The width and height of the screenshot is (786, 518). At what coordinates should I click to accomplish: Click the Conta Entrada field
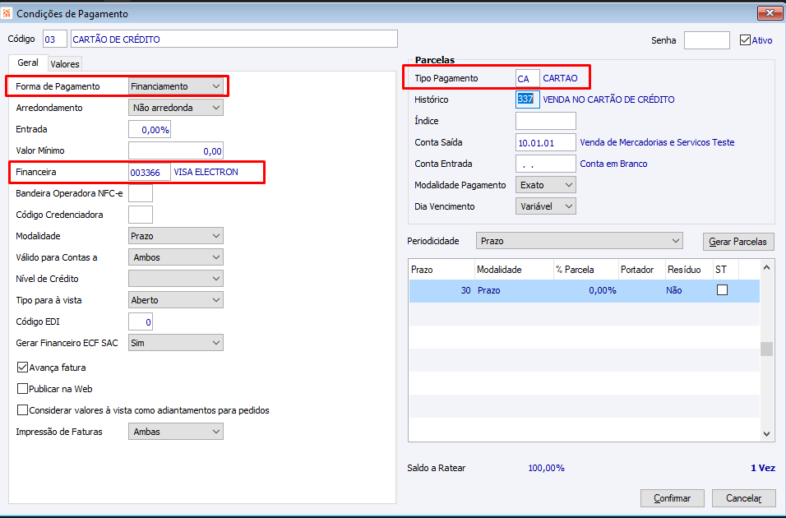point(545,164)
